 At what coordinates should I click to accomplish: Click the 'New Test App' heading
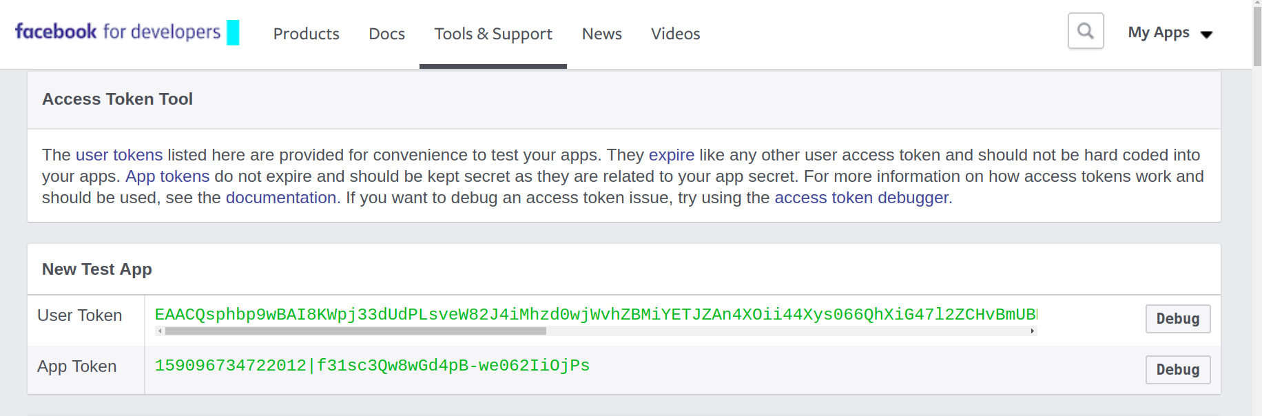97,269
